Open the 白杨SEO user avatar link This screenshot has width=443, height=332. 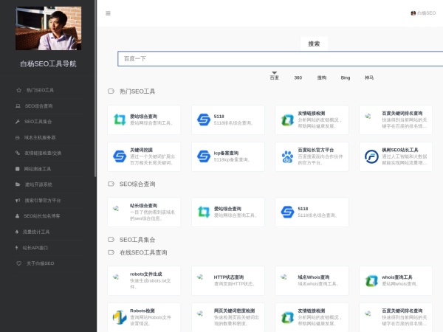pos(423,13)
